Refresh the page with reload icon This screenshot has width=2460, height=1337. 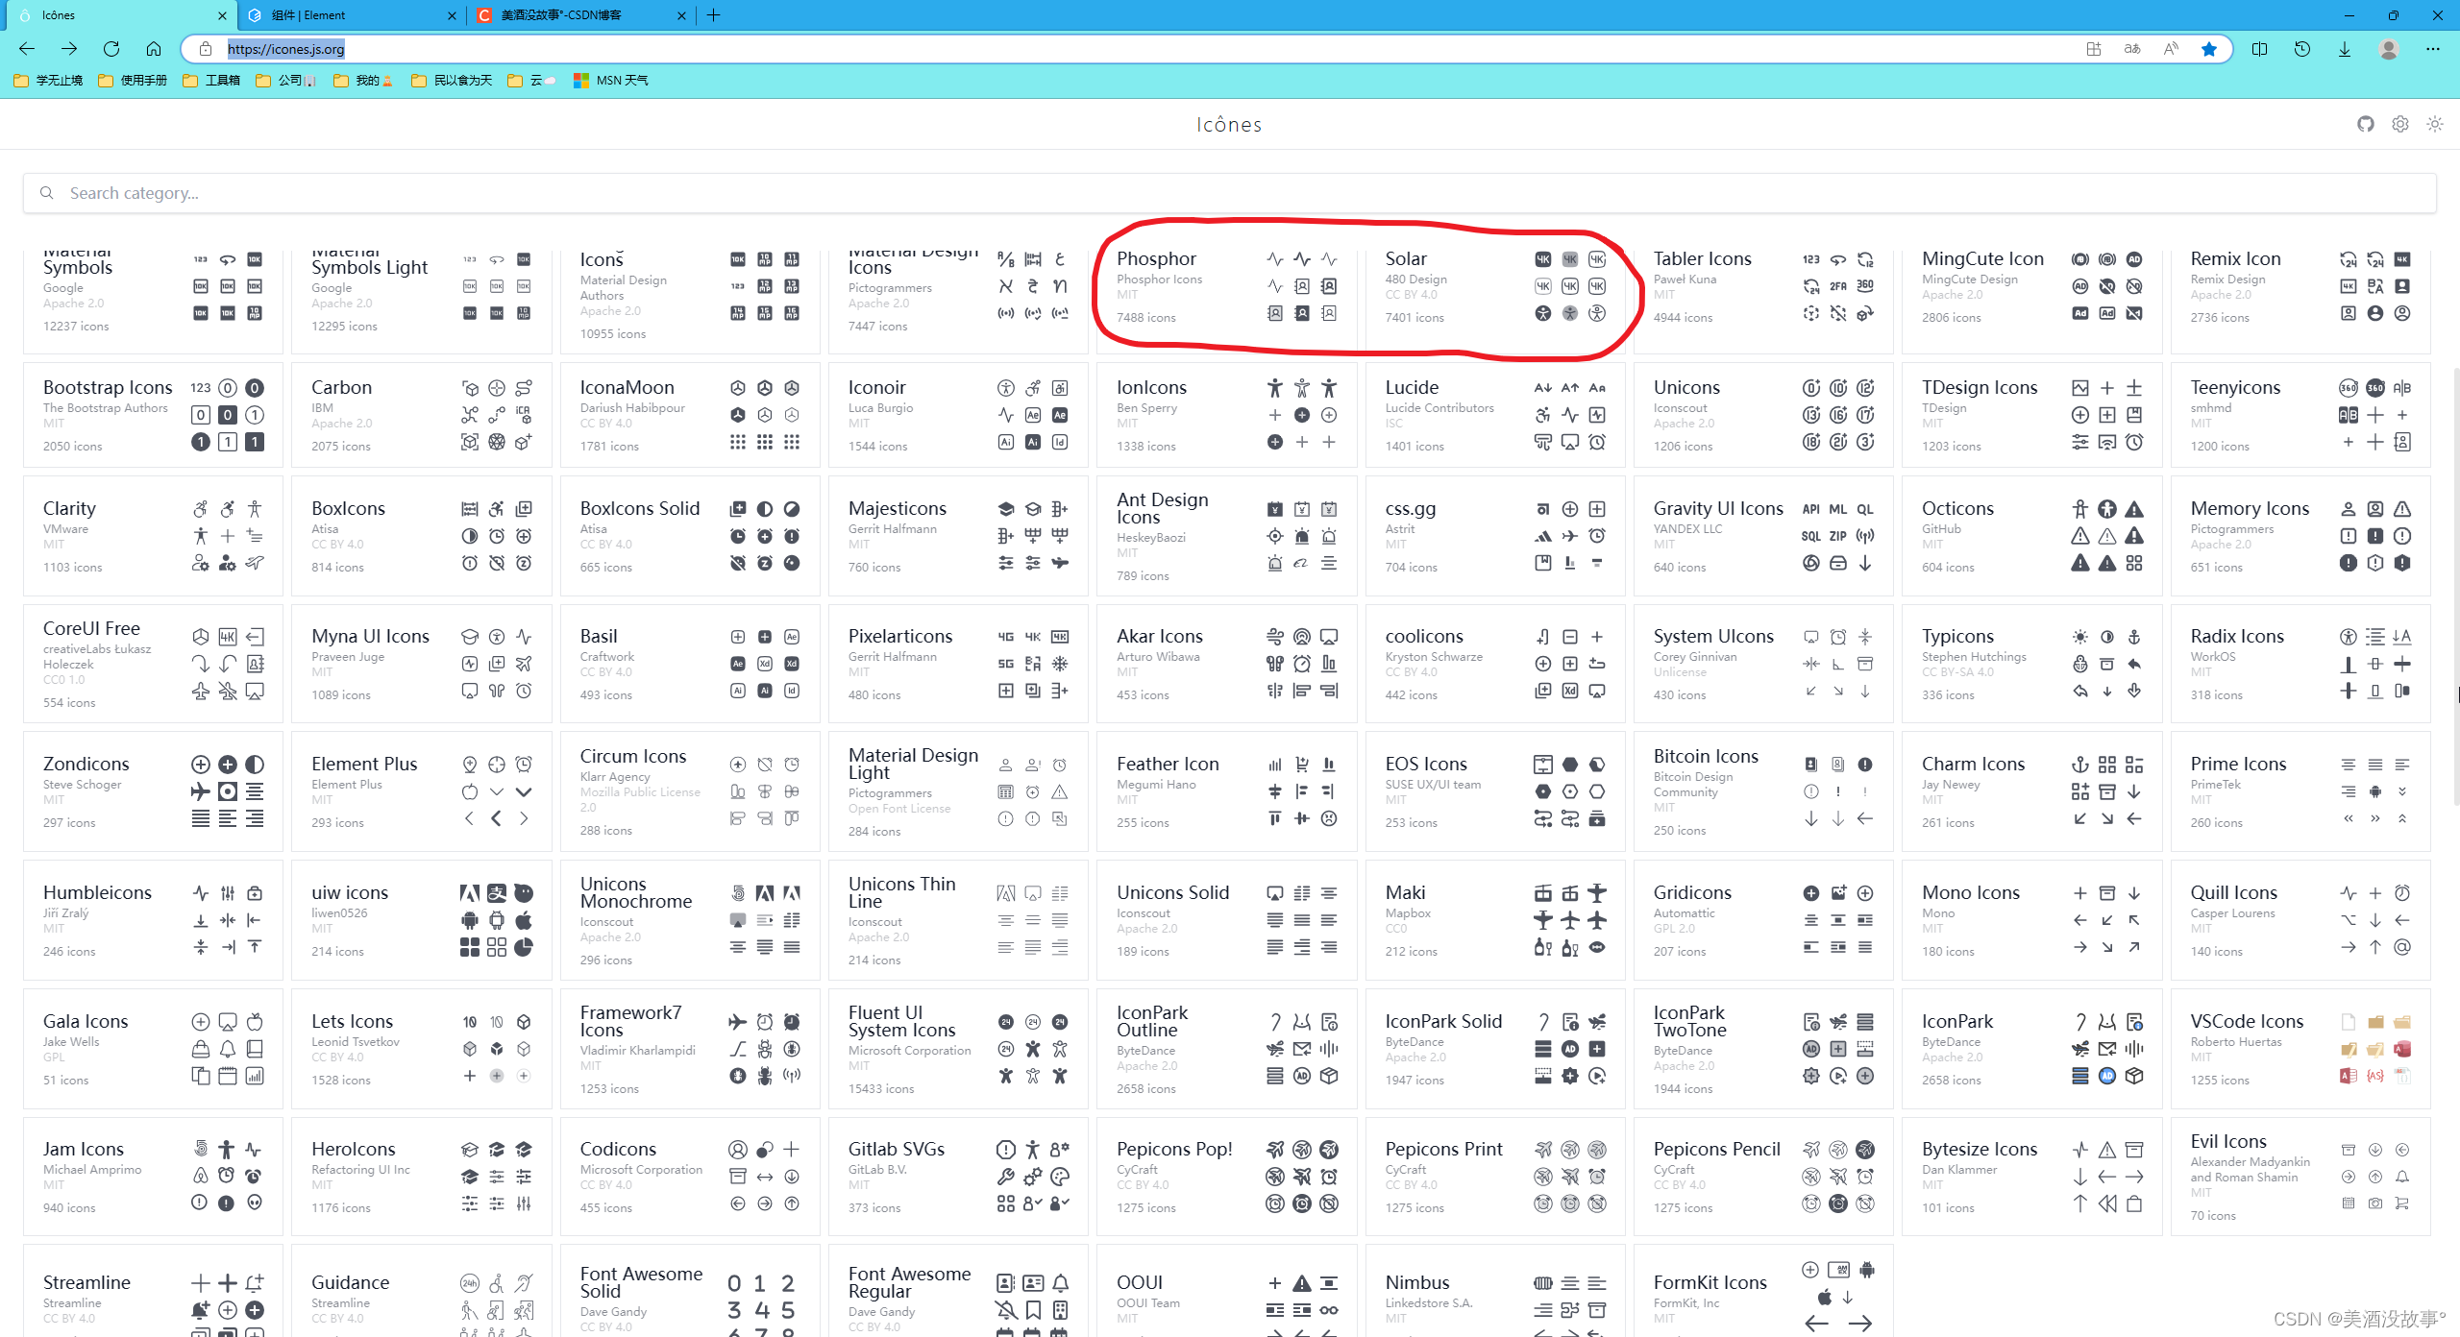coord(111,49)
